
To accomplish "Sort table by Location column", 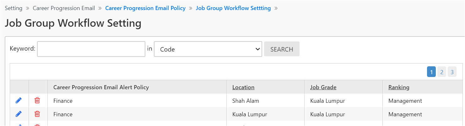I will pos(243,87).
